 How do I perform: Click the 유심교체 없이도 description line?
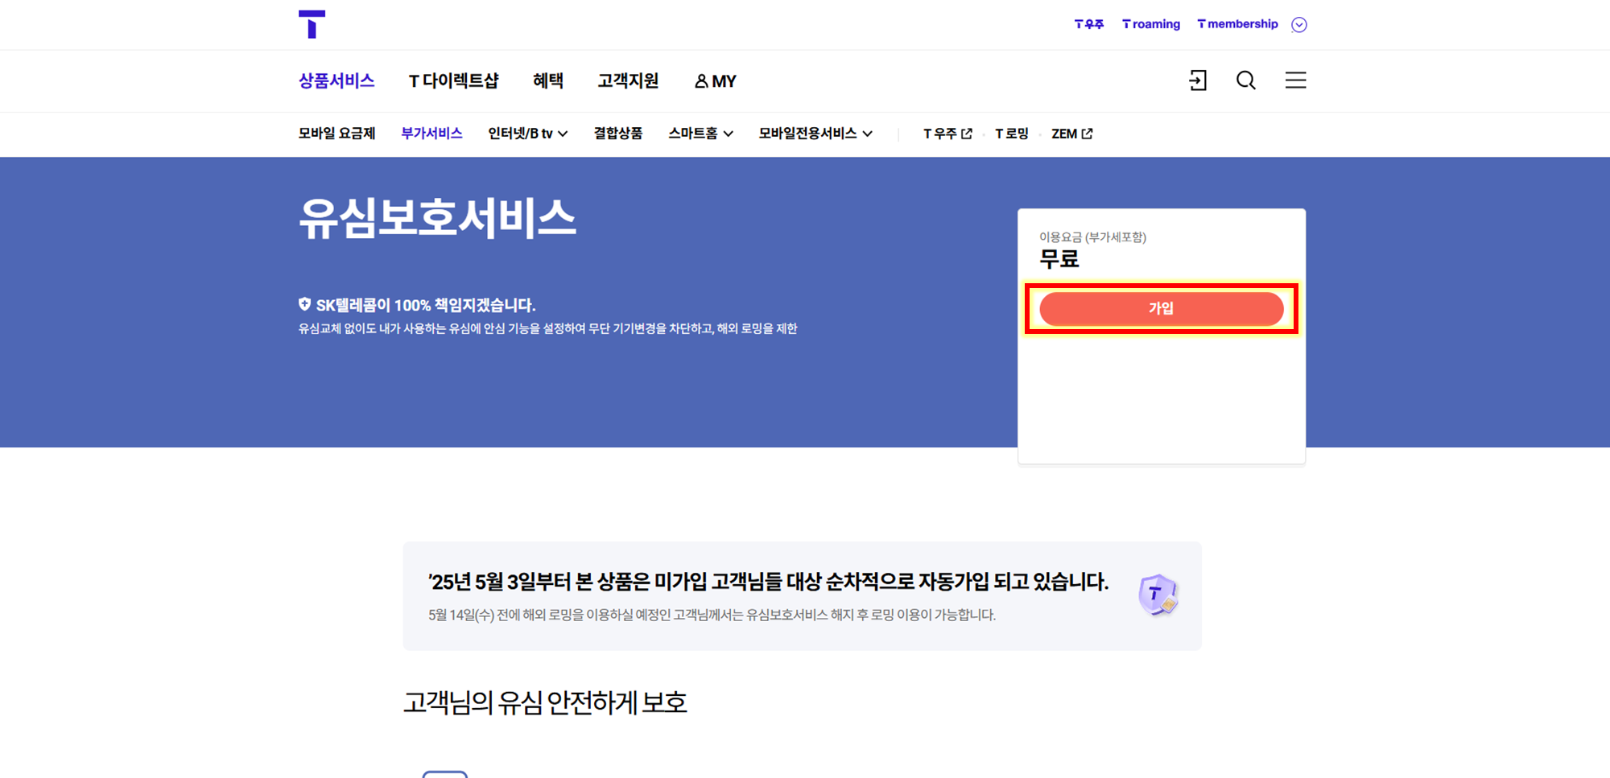click(x=547, y=328)
